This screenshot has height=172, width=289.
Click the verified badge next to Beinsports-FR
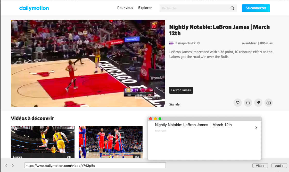click(199, 43)
